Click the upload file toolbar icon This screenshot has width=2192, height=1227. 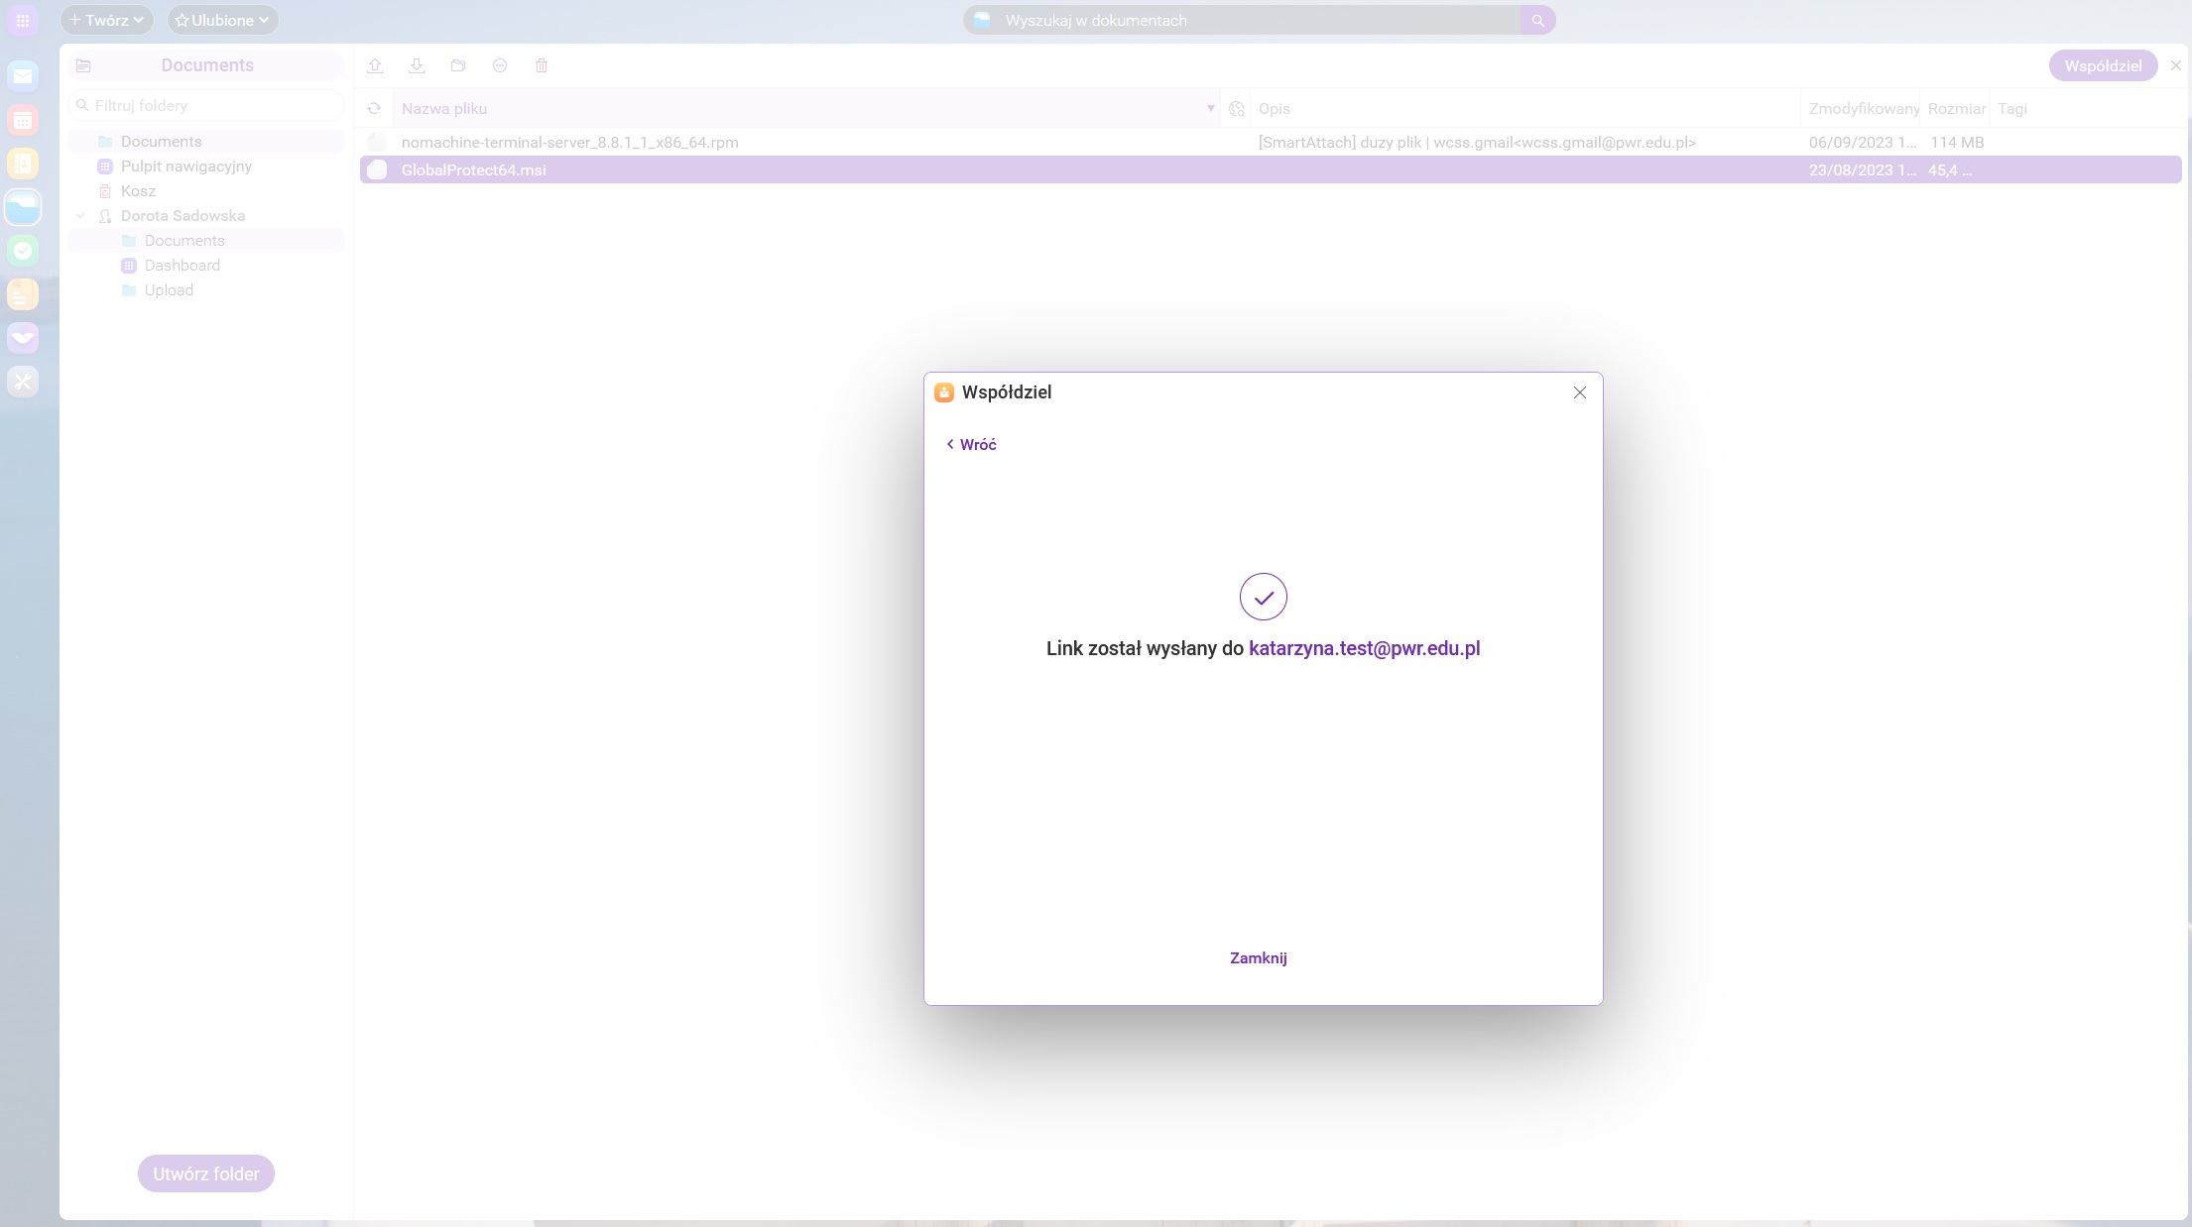(375, 65)
